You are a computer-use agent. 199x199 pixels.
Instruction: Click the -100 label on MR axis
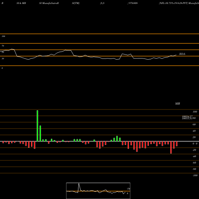(x=195, y=176)
